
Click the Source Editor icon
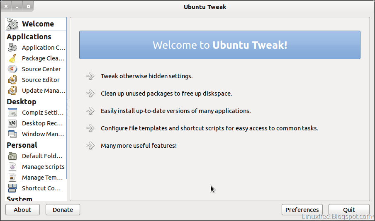click(12, 80)
